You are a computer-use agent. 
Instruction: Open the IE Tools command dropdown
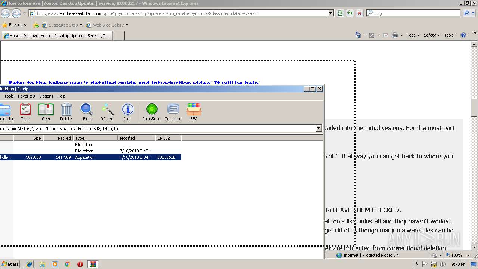450,35
